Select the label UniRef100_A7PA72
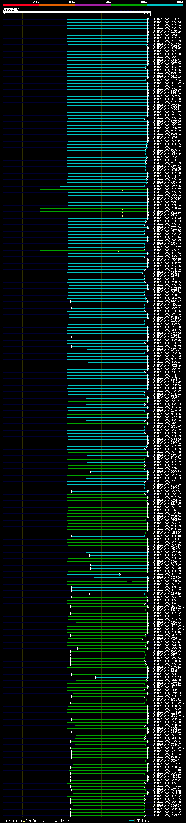This screenshot has height=823, width=186. (167, 102)
